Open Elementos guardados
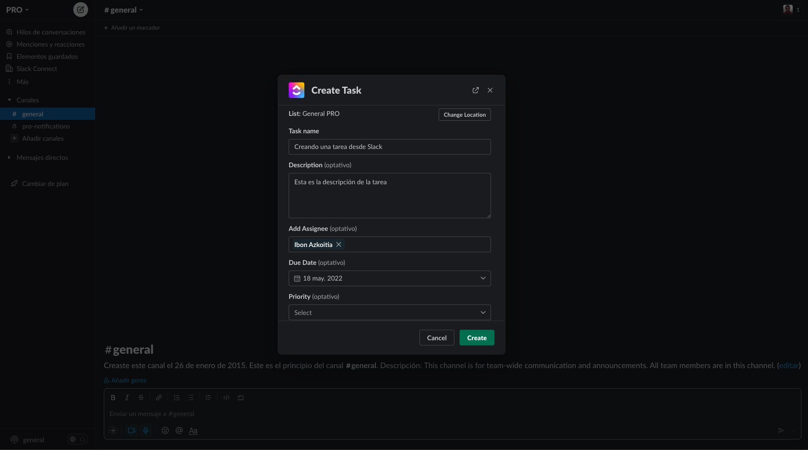808x450 pixels. point(48,57)
